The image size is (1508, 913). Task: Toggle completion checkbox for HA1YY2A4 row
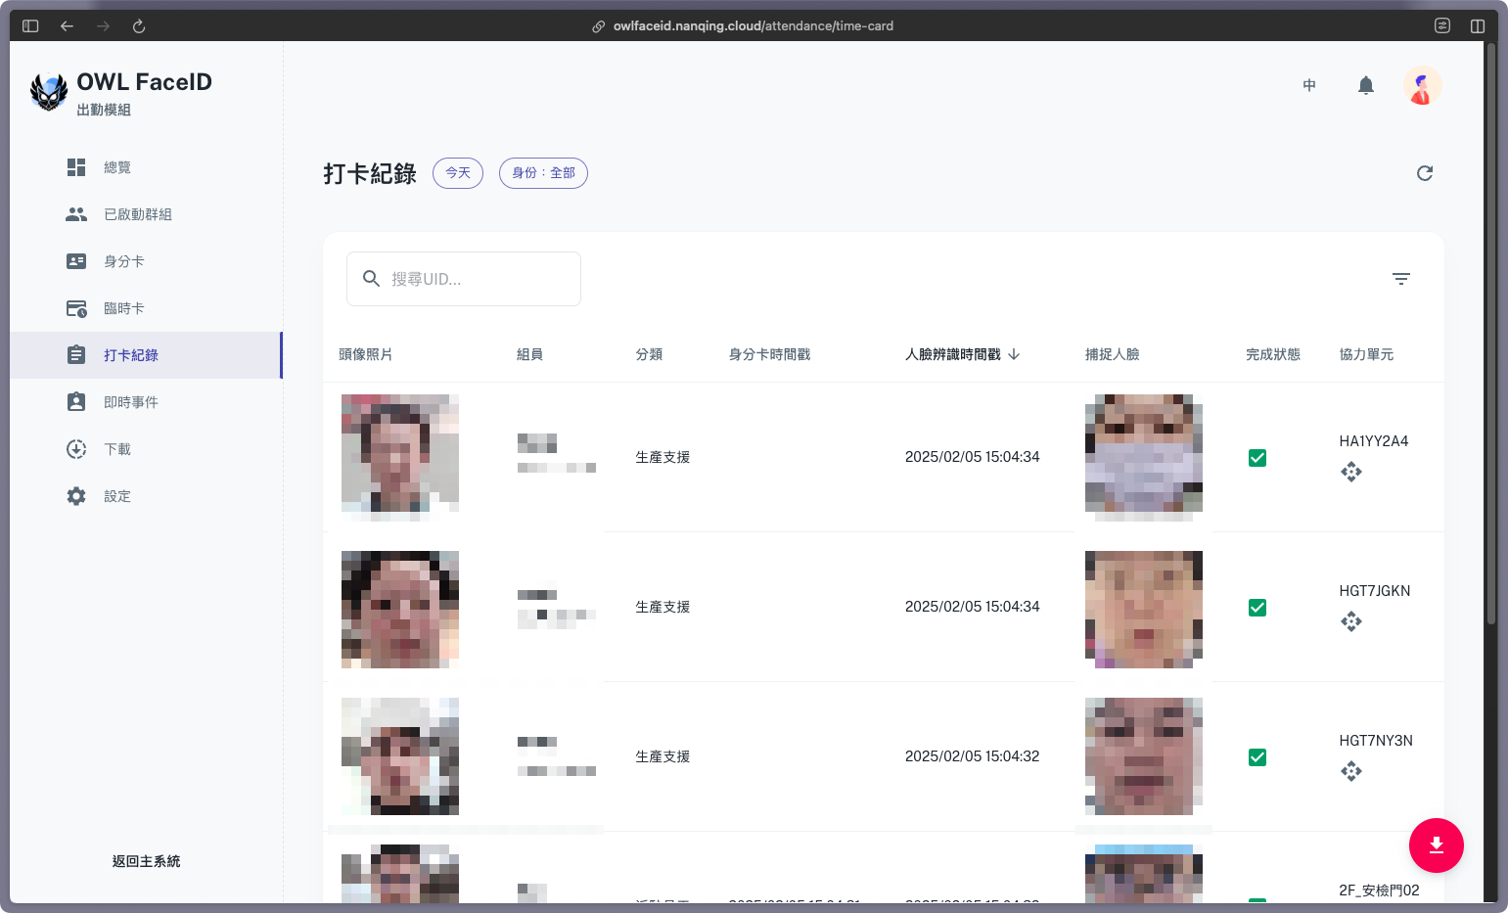coord(1257,458)
